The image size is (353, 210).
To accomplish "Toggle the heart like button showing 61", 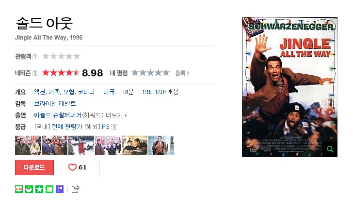I will point(78,168).
